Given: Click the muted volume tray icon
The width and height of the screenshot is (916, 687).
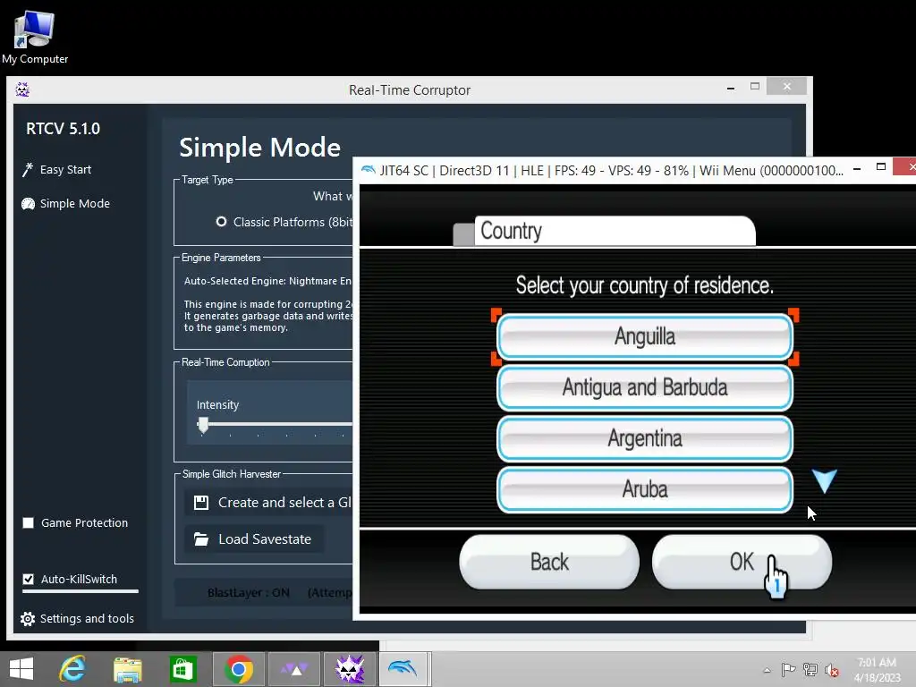Looking at the screenshot, I should pos(832,670).
